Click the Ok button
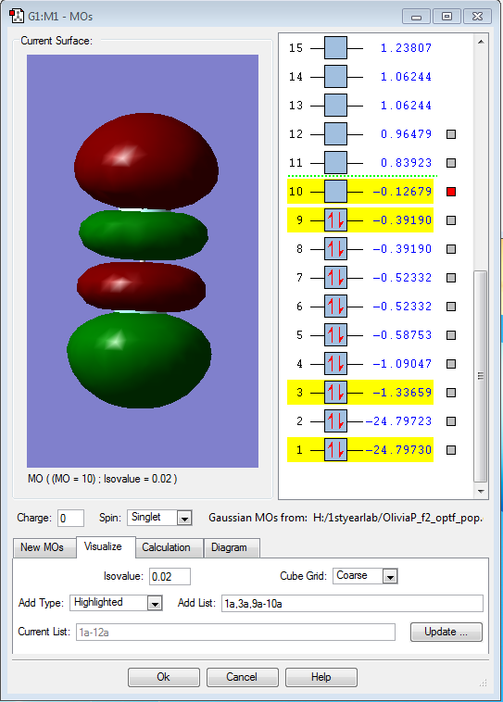The width and height of the screenshot is (503, 702). (x=163, y=677)
